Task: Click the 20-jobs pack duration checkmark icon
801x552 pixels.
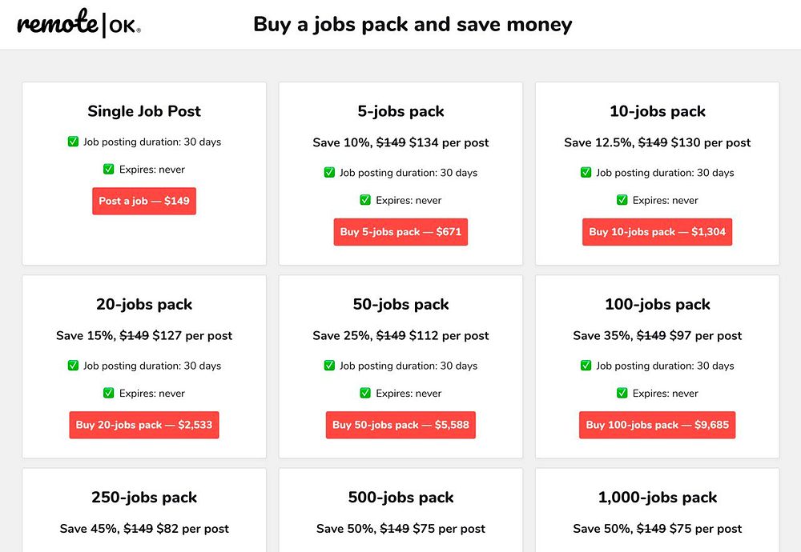Action: coord(73,366)
